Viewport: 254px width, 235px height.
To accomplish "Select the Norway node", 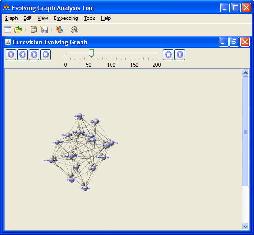I will pos(91,136).
